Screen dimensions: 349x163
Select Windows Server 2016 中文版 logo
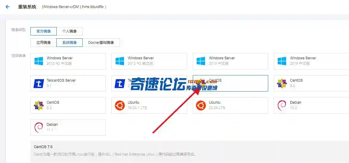[201, 61]
